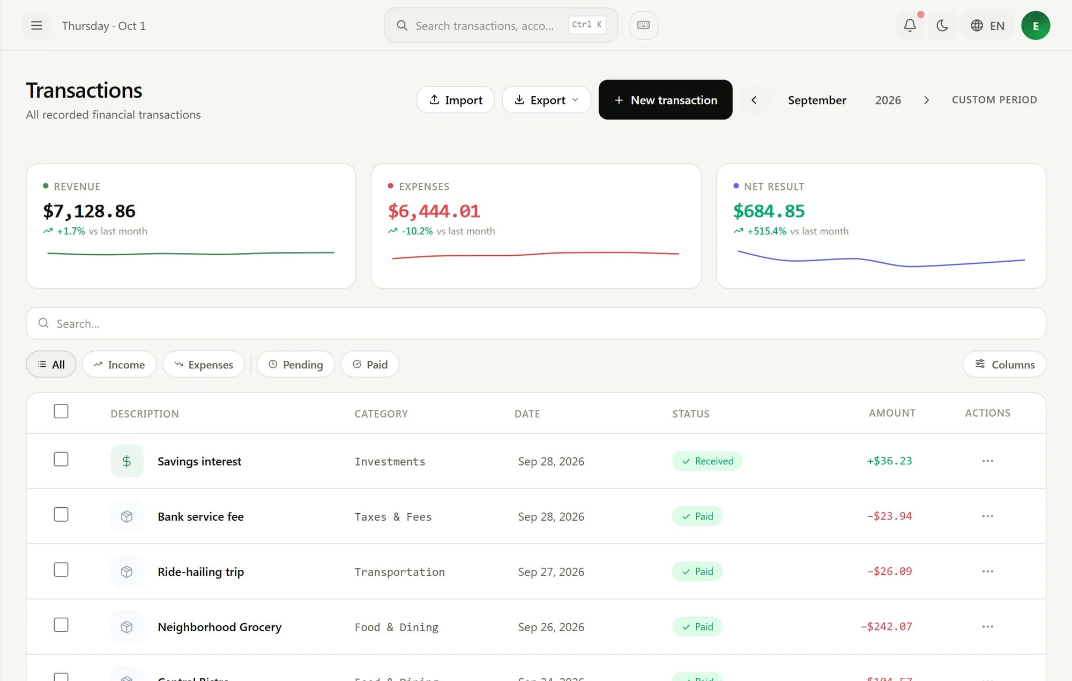This screenshot has width=1072, height=681.
Task: Open actions menu for Ride-hailing trip
Action: point(987,572)
